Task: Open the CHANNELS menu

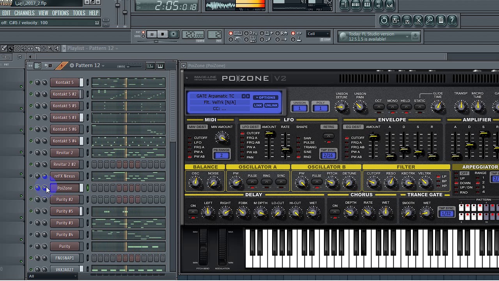Action: point(25,13)
